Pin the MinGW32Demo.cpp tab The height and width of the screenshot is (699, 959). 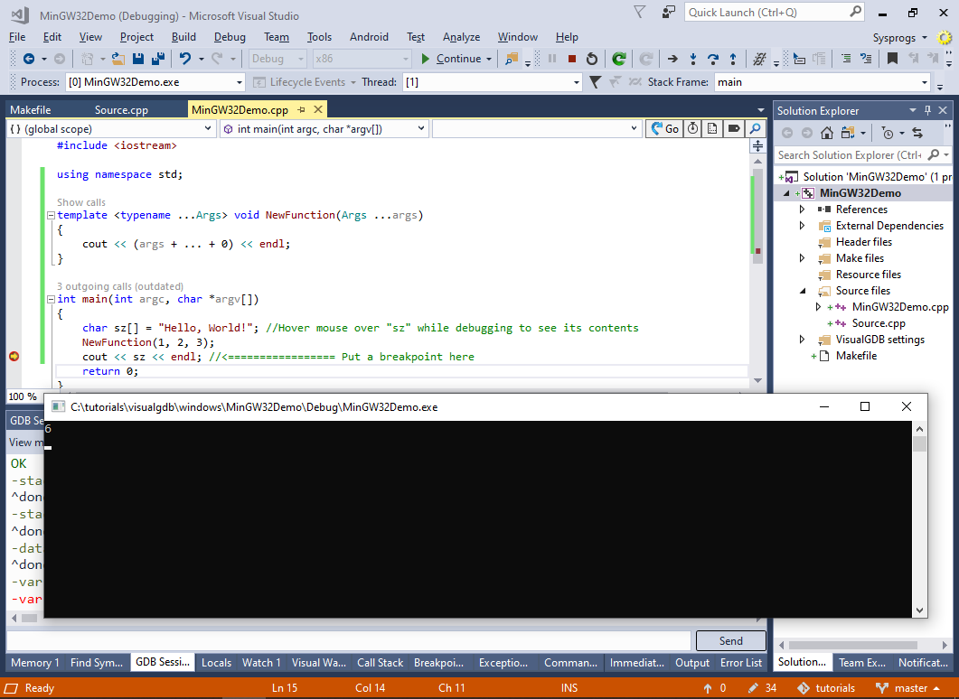tap(301, 110)
